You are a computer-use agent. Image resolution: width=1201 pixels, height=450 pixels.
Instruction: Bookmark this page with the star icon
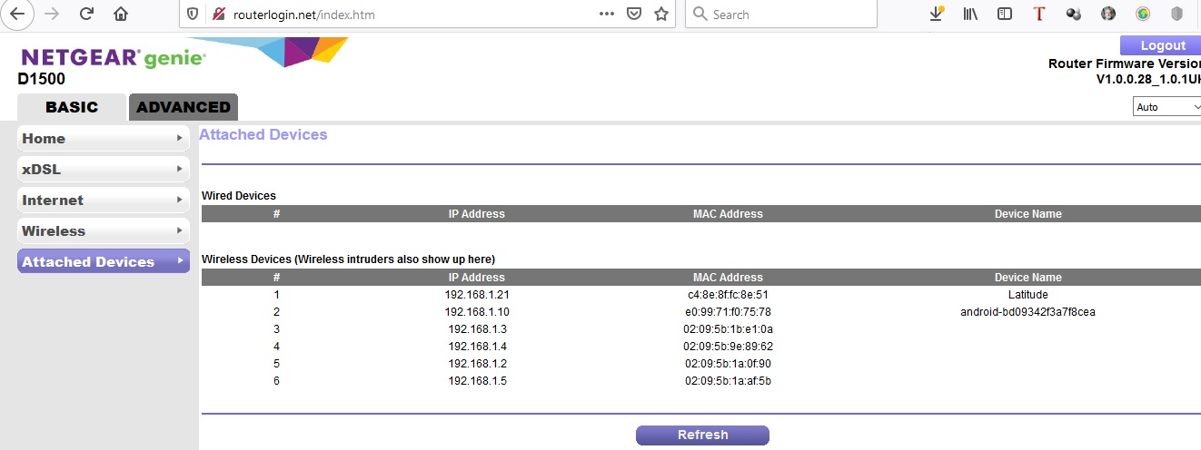(661, 14)
